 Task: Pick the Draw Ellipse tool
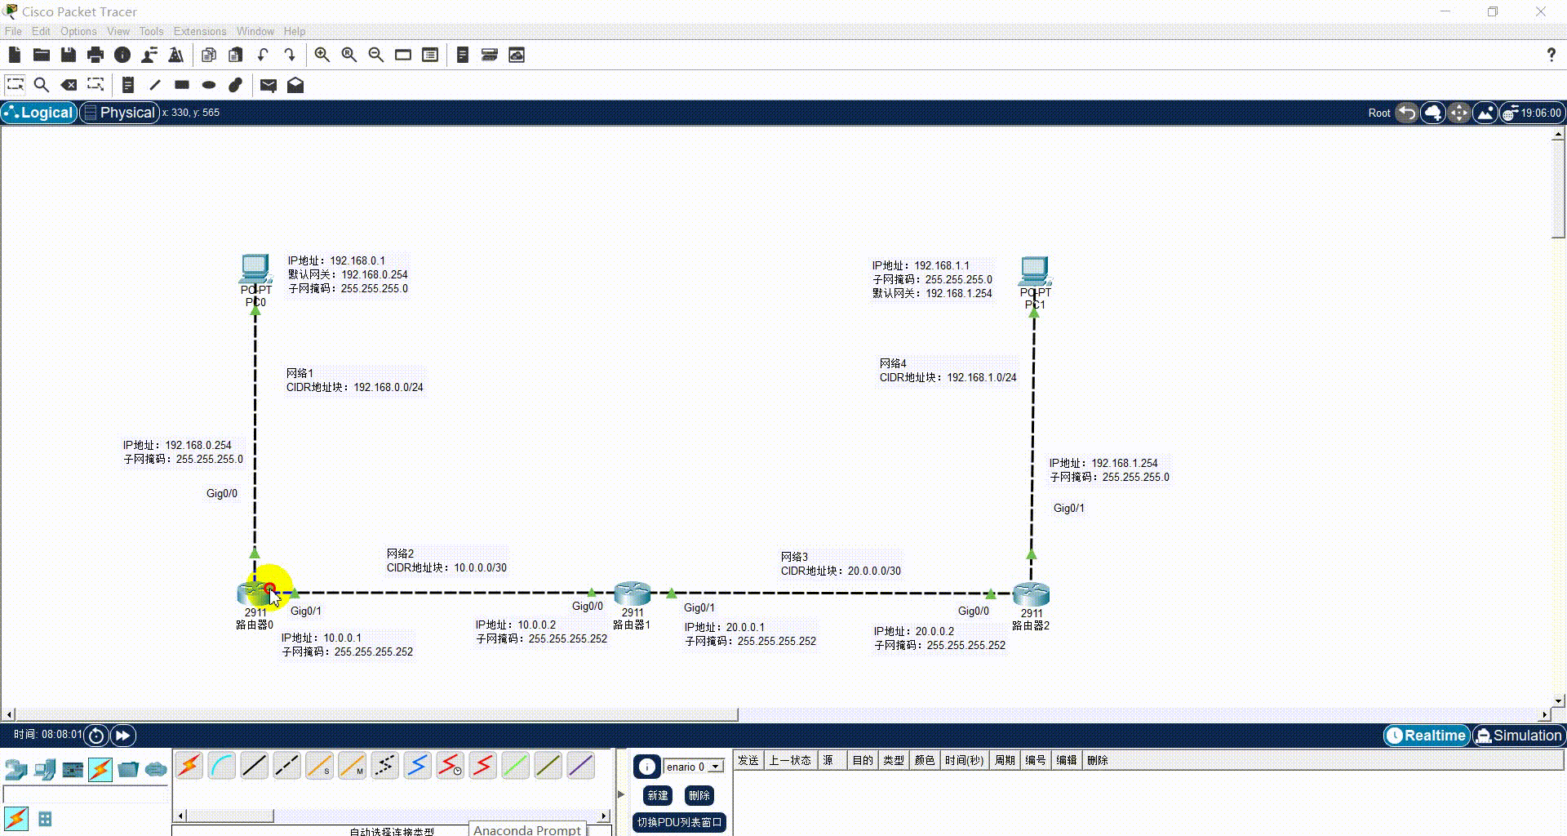click(x=209, y=84)
